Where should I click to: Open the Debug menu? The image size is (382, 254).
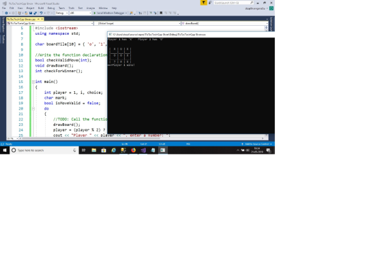(x=51, y=8)
